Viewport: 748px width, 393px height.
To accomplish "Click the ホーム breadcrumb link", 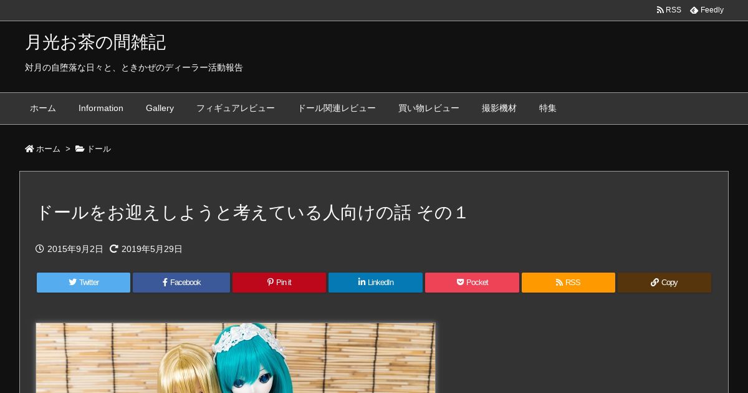I will [x=48, y=149].
